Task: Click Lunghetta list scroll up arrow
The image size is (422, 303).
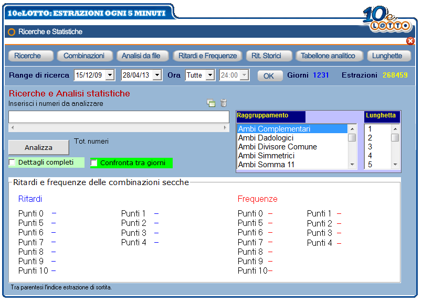Action: coord(395,129)
